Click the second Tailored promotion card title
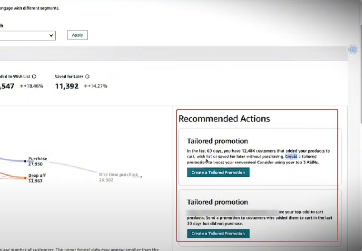 pos(217,202)
